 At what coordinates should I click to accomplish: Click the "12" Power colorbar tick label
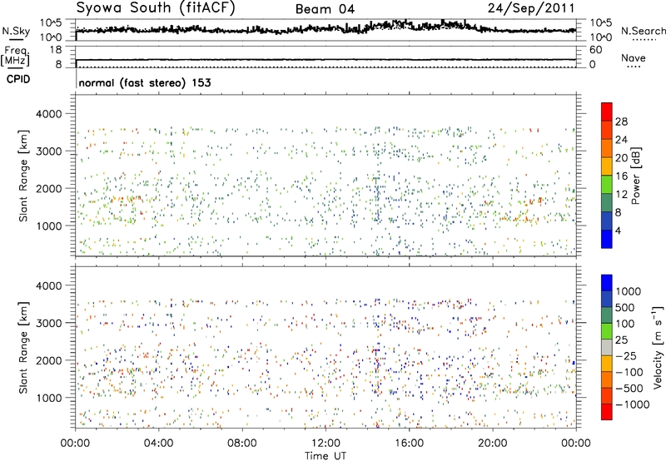[x=621, y=195]
